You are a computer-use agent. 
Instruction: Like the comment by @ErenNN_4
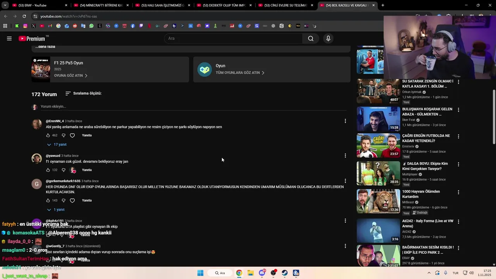(x=48, y=135)
